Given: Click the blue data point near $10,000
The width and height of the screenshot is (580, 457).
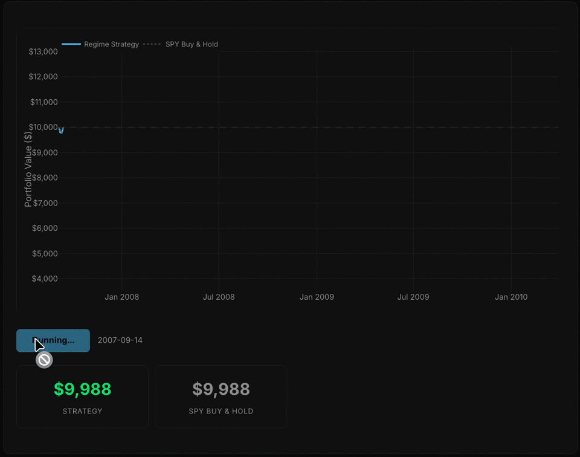Looking at the screenshot, I should 60,129.
